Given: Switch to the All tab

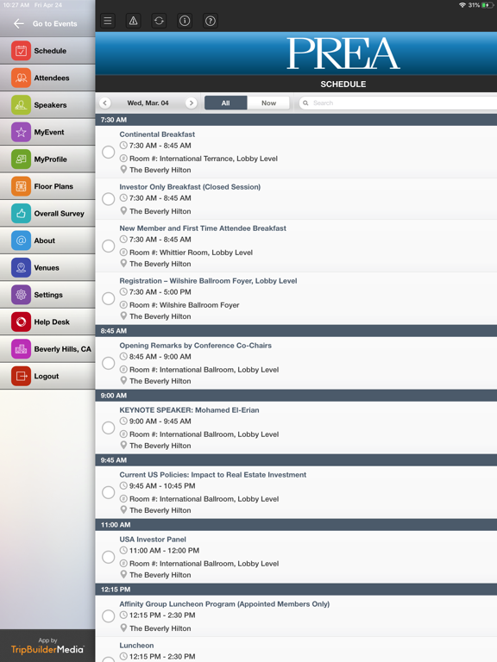Looking at the screenshot, I should 226,103.
